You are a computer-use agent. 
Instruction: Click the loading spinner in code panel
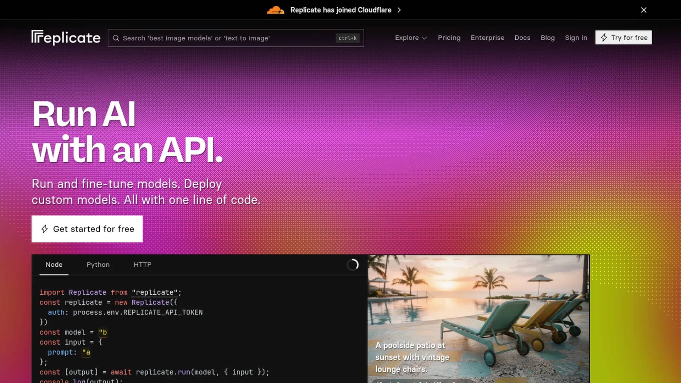pos(353,265)
